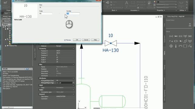Click the size label 10 above valve
This screenshot has height=109, width=195.
pyautogui.click(x=111, y=36)
